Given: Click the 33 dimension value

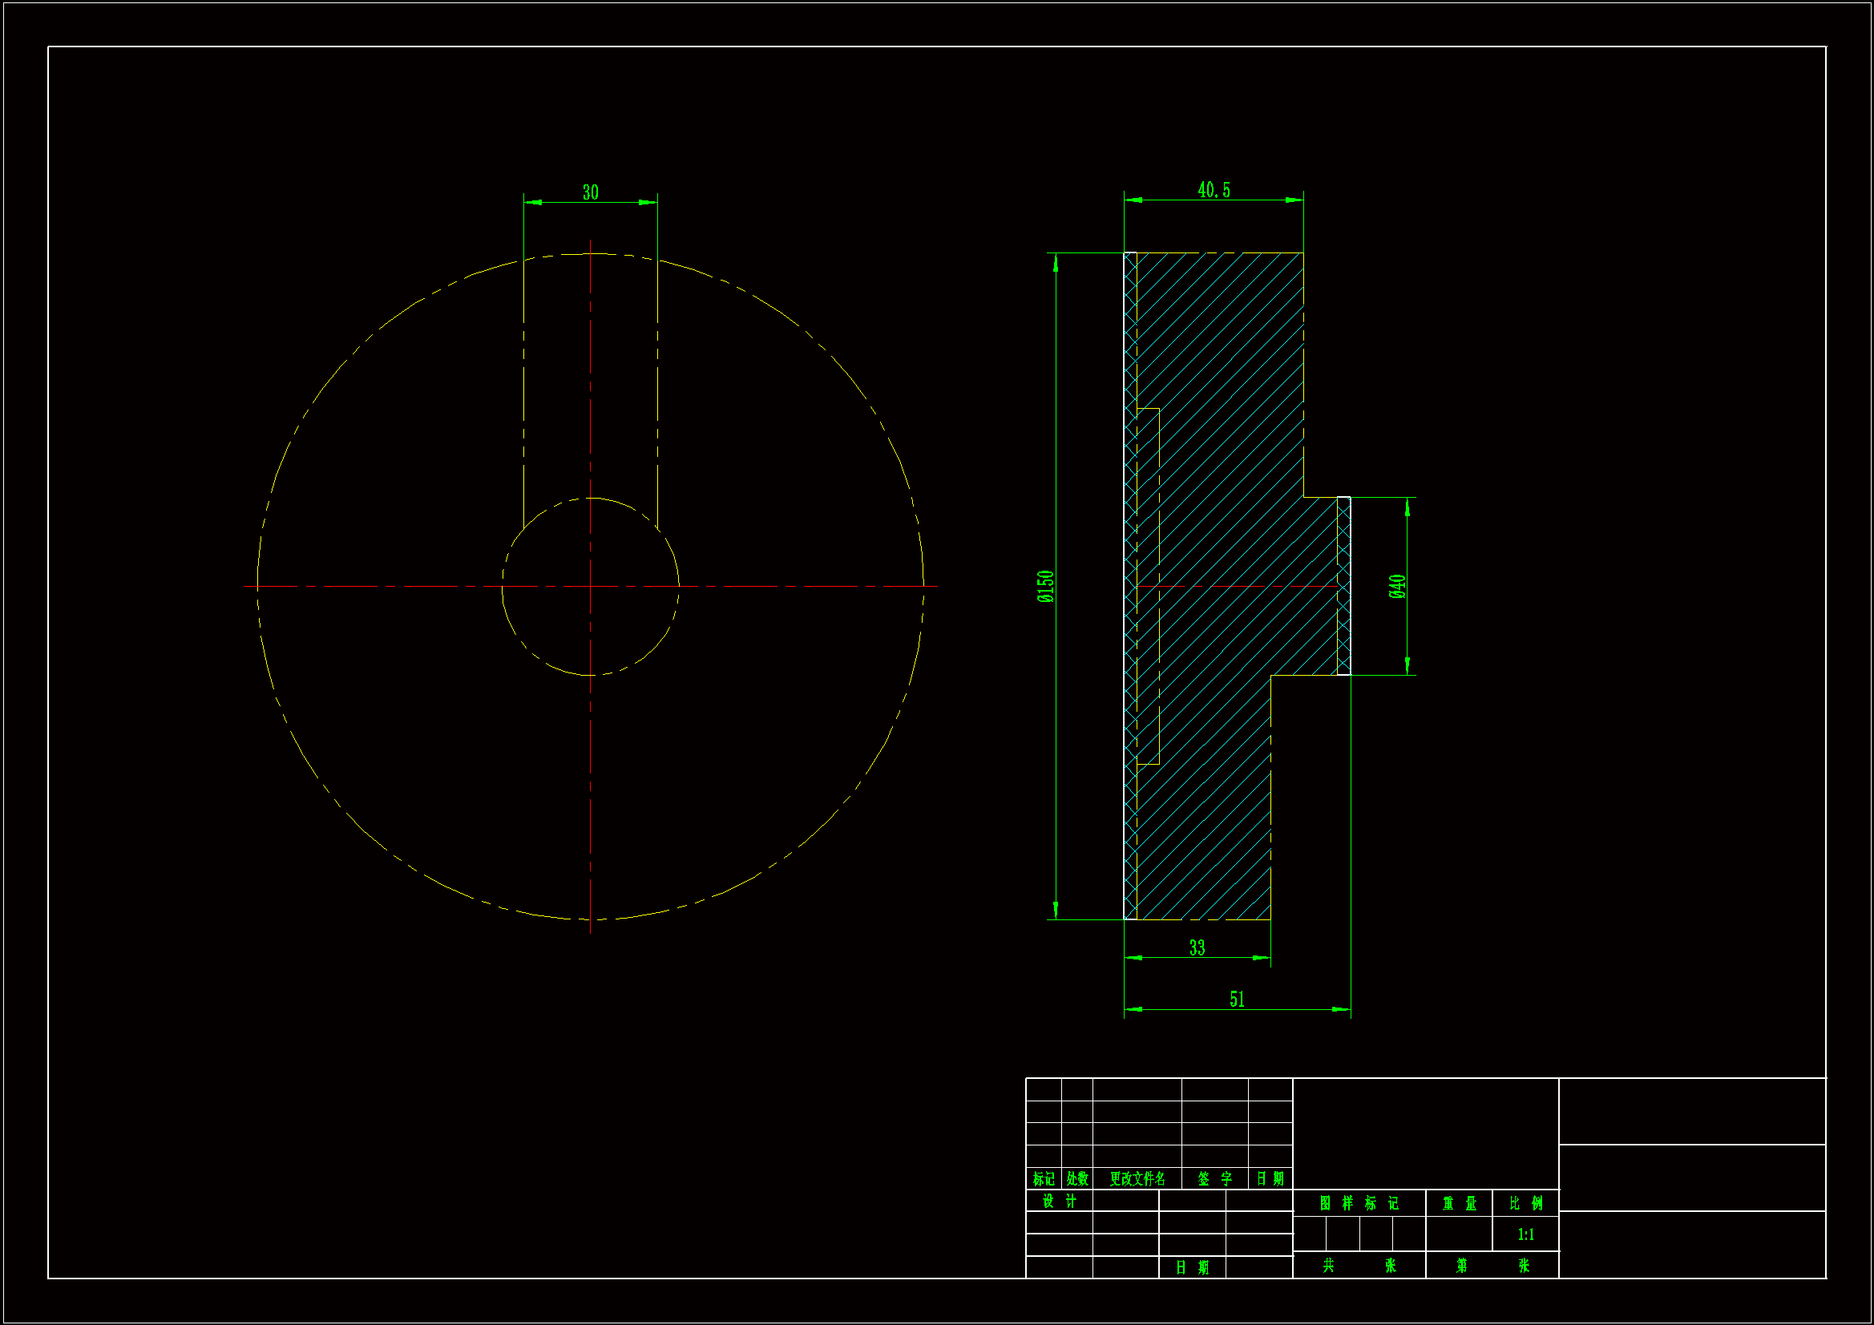Looking at the screenshot, I should [x=1197, y=947].
